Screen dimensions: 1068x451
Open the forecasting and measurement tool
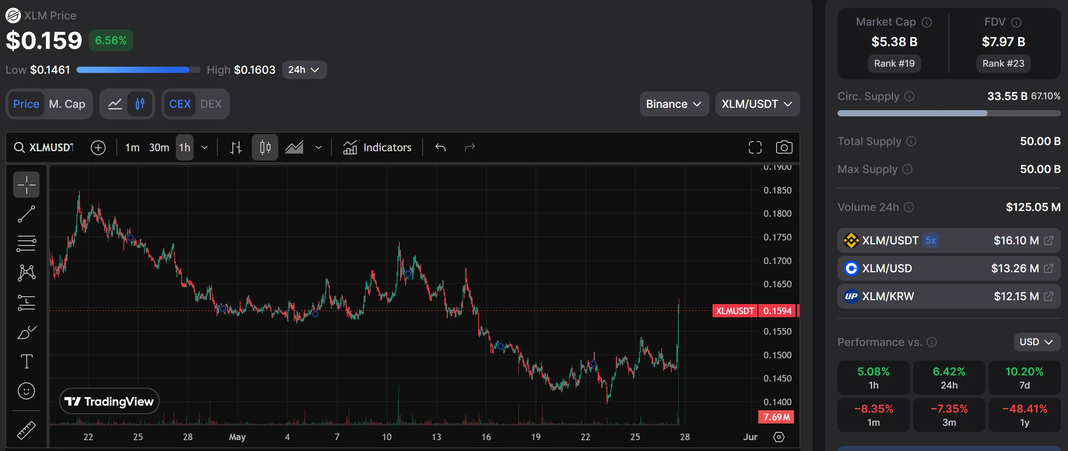[26, 302]
